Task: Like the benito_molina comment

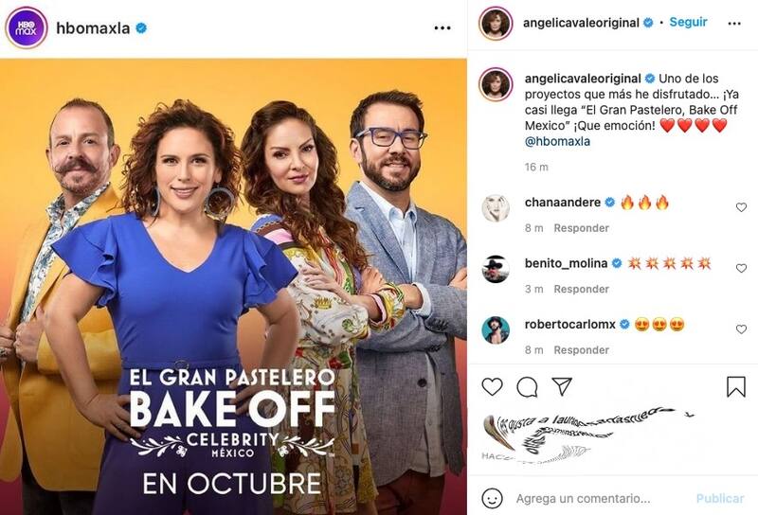Action: pos(741,268)
